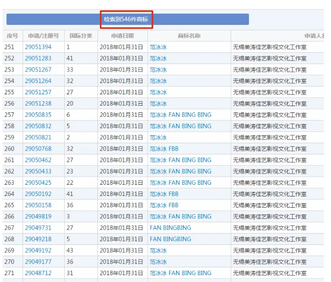331x282 pixels.
Task: Click the 国际分类 column header
Action: click(x=81, y=36)
